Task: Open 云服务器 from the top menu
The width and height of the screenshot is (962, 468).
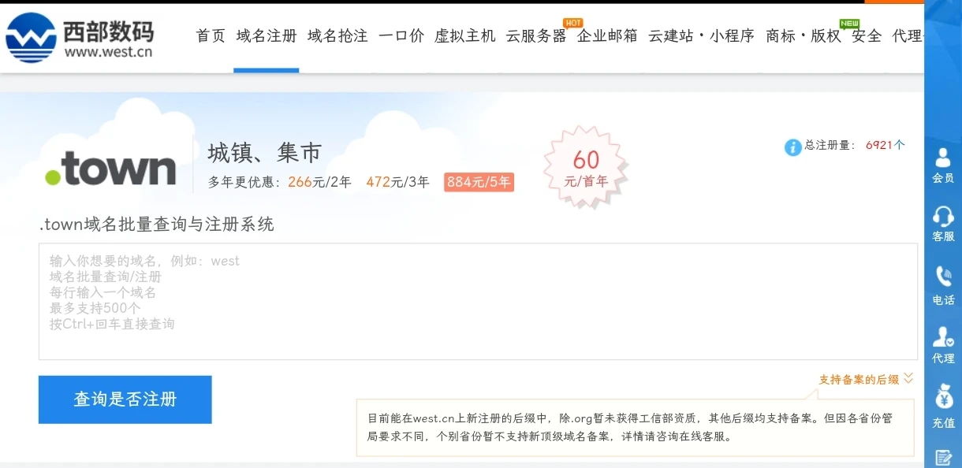Action: point(535,36)
